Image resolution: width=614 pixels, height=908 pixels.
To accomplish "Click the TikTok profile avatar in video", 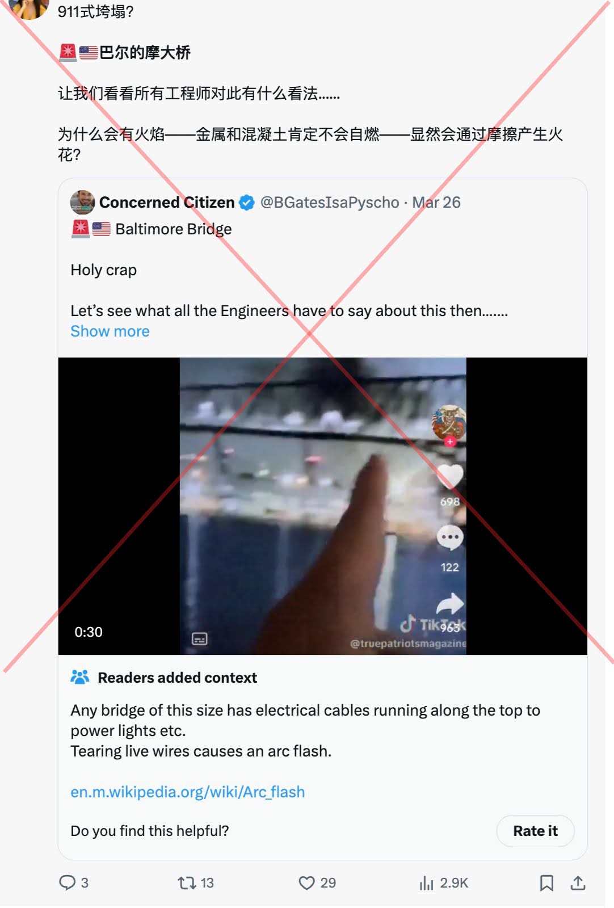I will click(449, 421).
